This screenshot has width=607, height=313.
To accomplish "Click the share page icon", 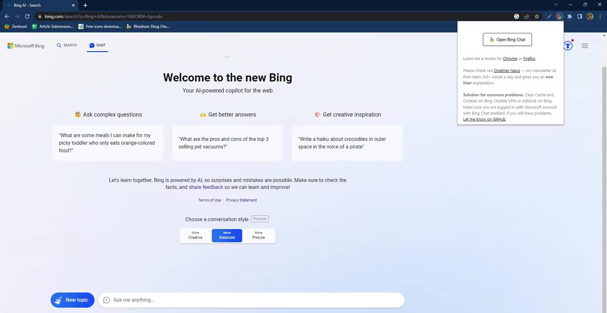I will point(526,17).
